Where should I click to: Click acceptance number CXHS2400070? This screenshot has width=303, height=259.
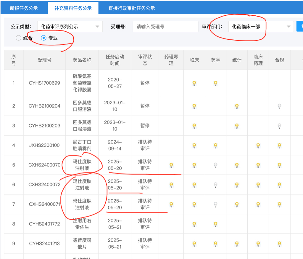point(44,165)
